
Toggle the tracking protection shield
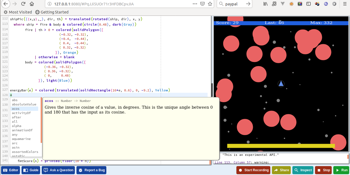click(202, 4)
